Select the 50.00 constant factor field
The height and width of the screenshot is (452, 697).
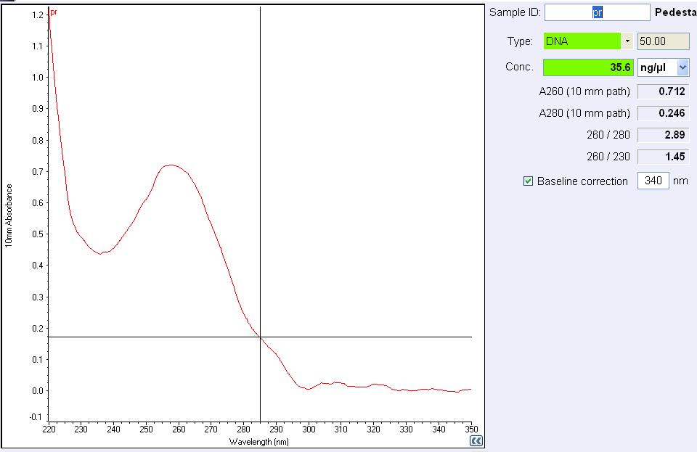coord(662,41)
